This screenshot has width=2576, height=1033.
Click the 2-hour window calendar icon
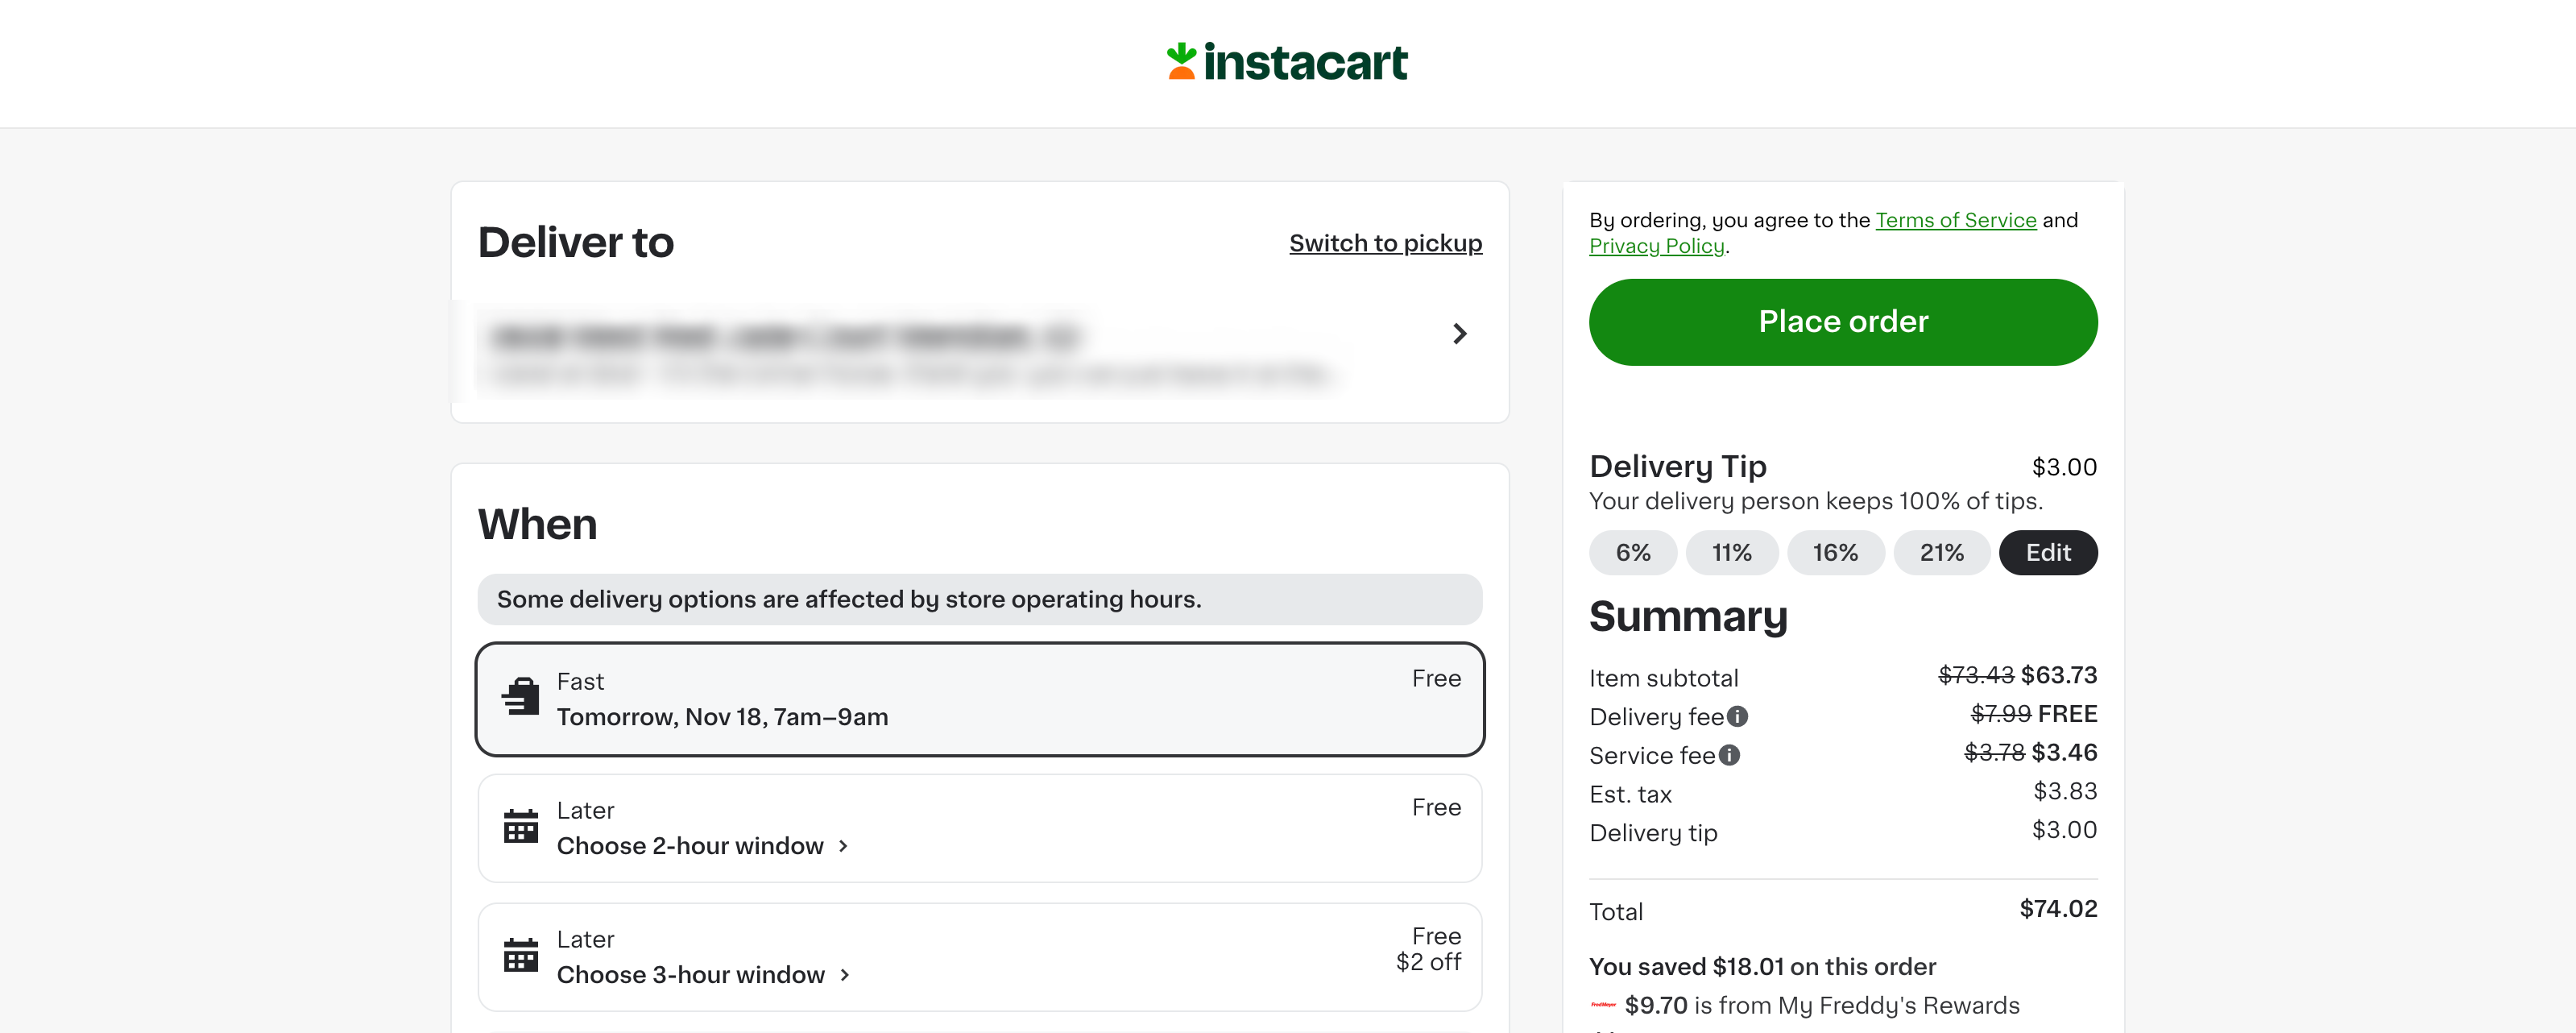pyautogui.click(x=520, y=827)
